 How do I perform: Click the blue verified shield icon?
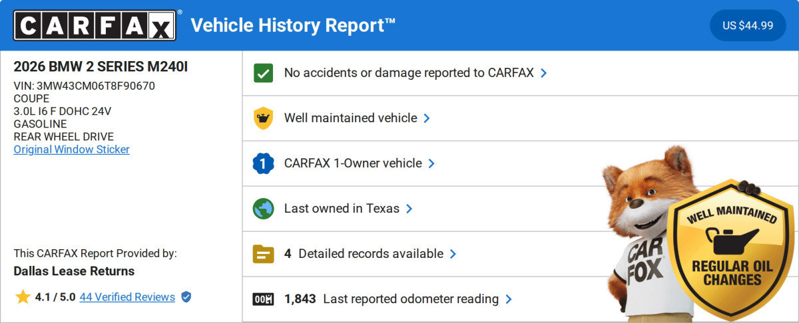[186, 297]
